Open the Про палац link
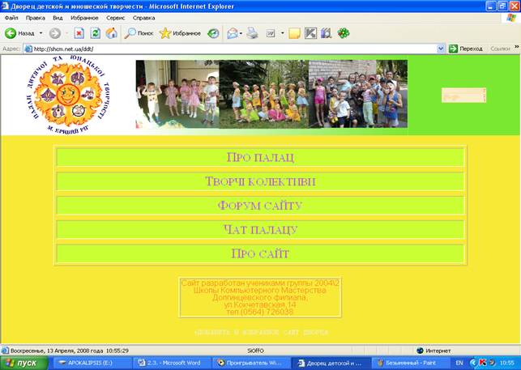The width and height of the screenshot is (521, 370). (260, 157)
